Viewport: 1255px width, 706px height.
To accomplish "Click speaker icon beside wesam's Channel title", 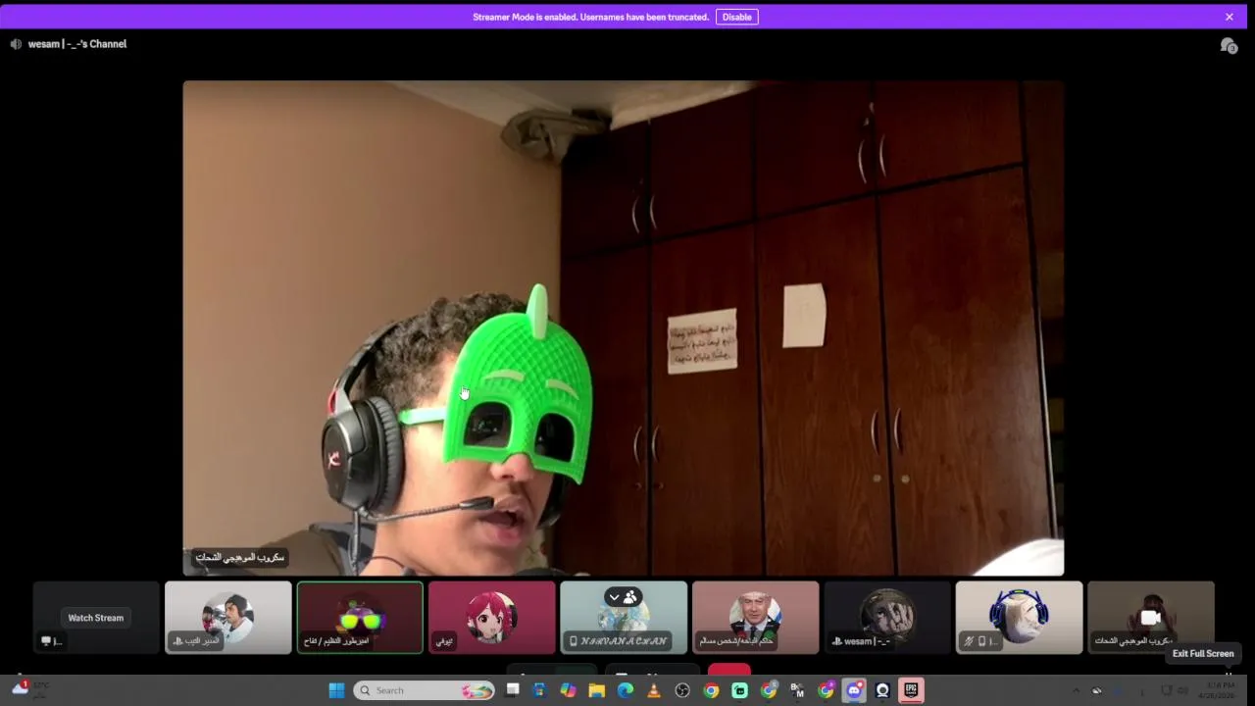I will click(x=16, y=44).
